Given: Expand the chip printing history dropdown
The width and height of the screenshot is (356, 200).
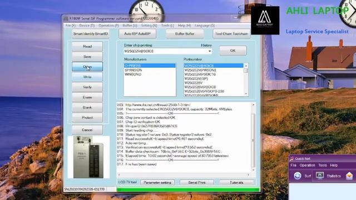Looking at the screenshot, I should [209, 51].
